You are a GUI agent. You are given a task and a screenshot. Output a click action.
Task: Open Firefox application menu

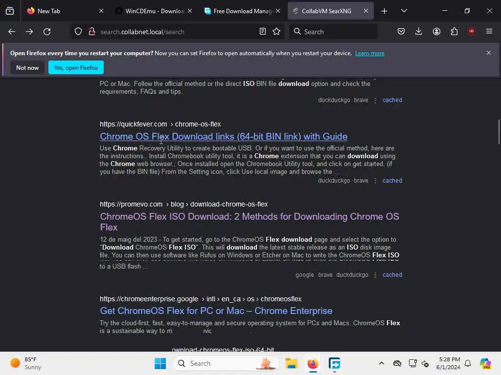click(x=489, y=31)
